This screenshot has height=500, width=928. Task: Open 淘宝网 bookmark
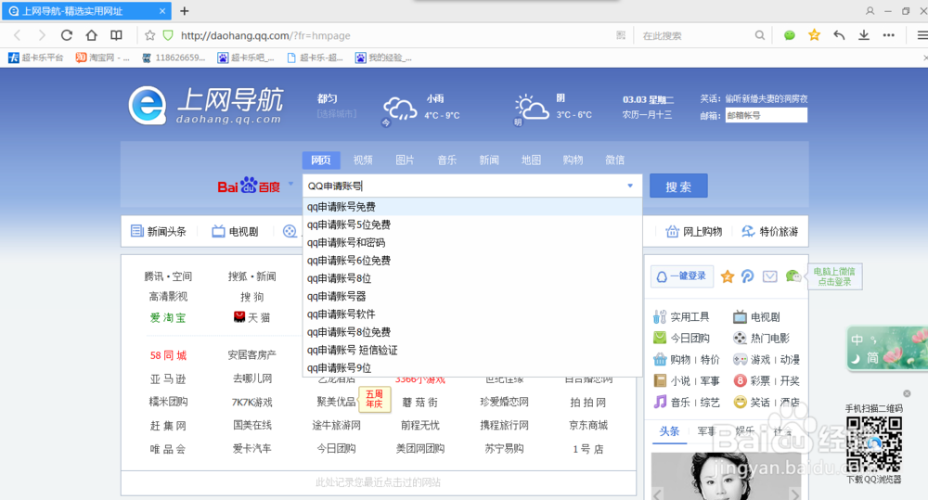point(102,58)
